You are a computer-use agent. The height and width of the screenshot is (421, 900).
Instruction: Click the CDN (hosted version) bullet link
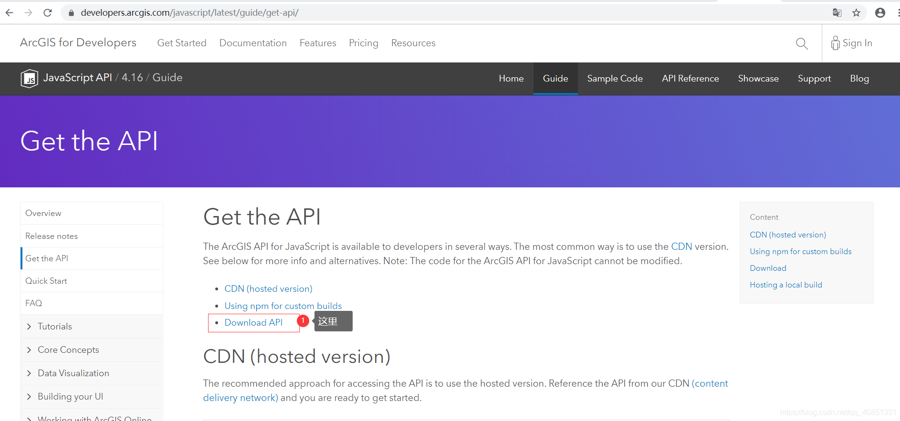tap(268, 289)
